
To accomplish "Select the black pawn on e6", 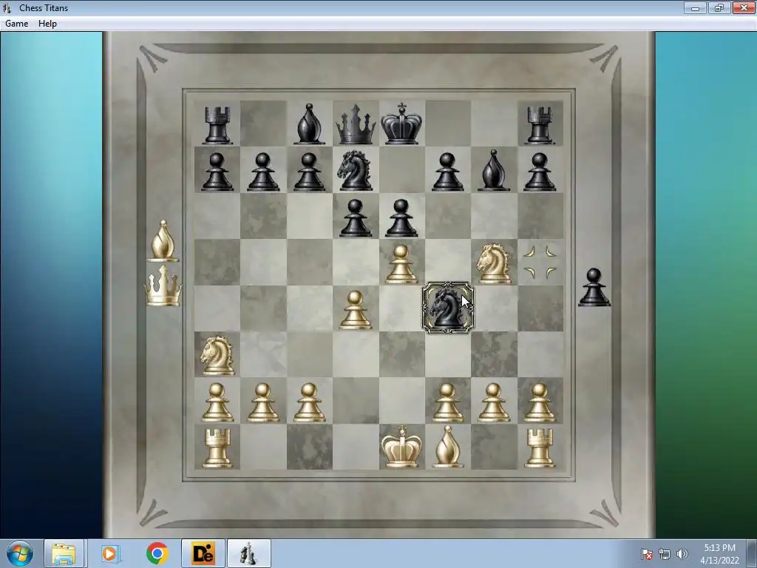I will click(401, 218).
